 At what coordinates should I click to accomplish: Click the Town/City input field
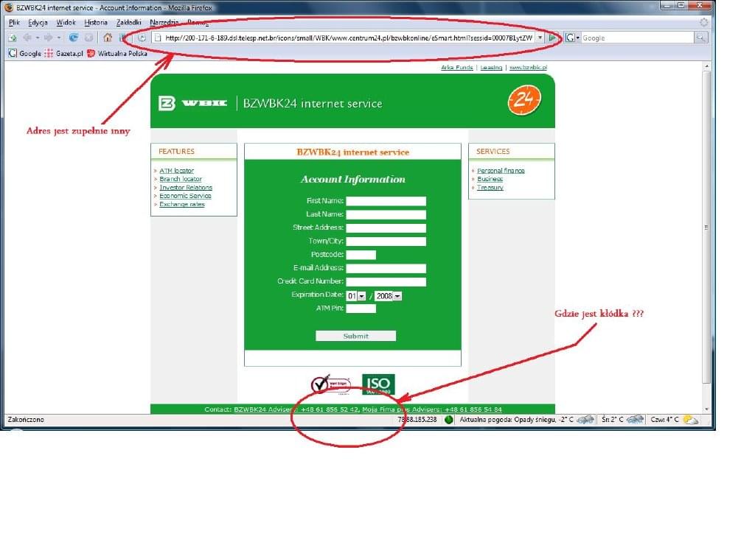[386, 242]
